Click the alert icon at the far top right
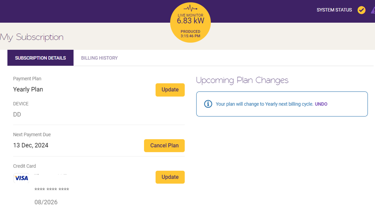The image size is (375, 211). (x=373, y=10)
